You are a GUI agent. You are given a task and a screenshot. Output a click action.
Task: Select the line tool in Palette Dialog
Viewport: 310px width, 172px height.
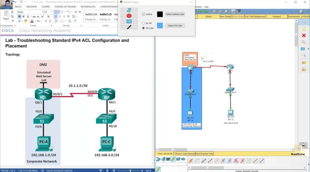click(129, 27)
